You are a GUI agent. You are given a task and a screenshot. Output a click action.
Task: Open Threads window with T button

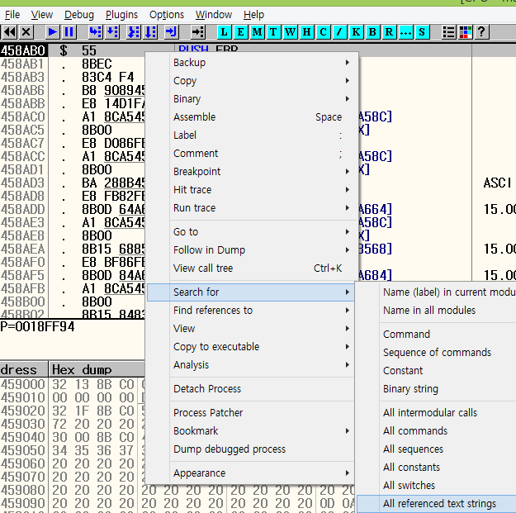[x=273, y=32]
